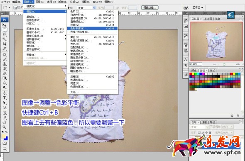Open the Paragraph panel dock icon
Viewport: 245px width, 161px height.
click(186, 65)
